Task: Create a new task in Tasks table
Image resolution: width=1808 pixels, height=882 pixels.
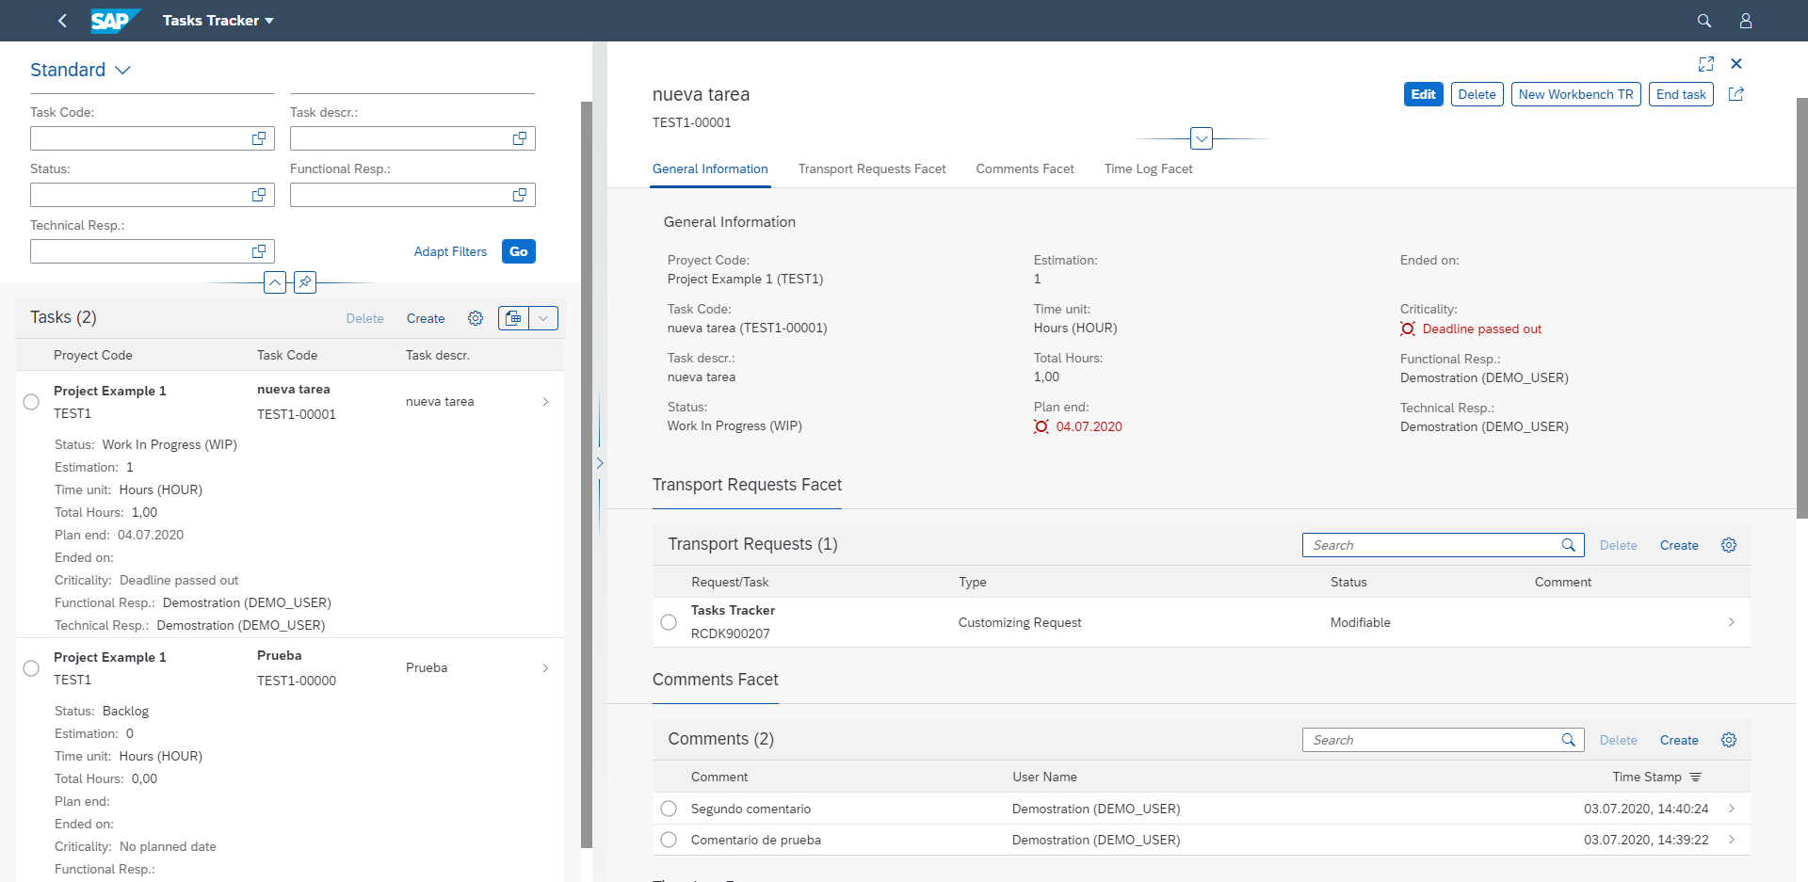Action: click(426, 318)
